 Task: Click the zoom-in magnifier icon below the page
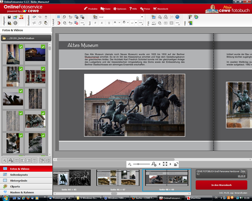point(154,164)
